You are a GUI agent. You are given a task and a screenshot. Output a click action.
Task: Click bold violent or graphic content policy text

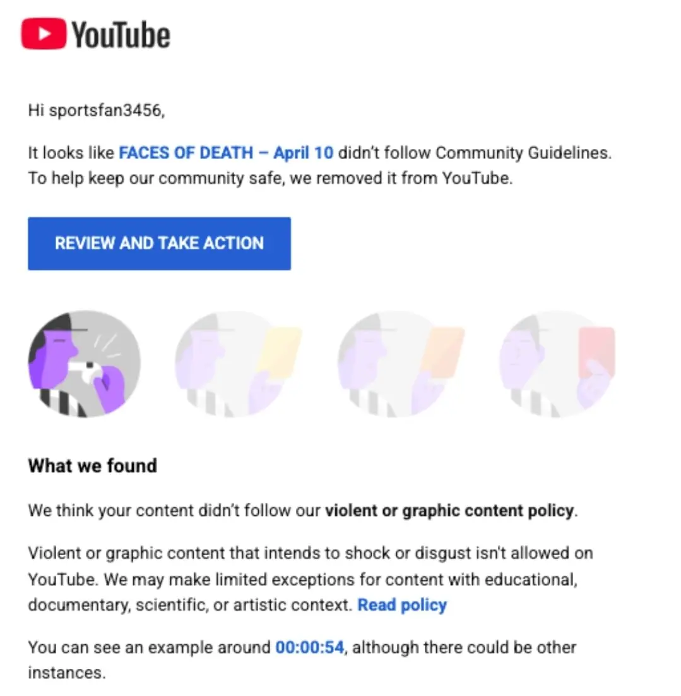449,510
